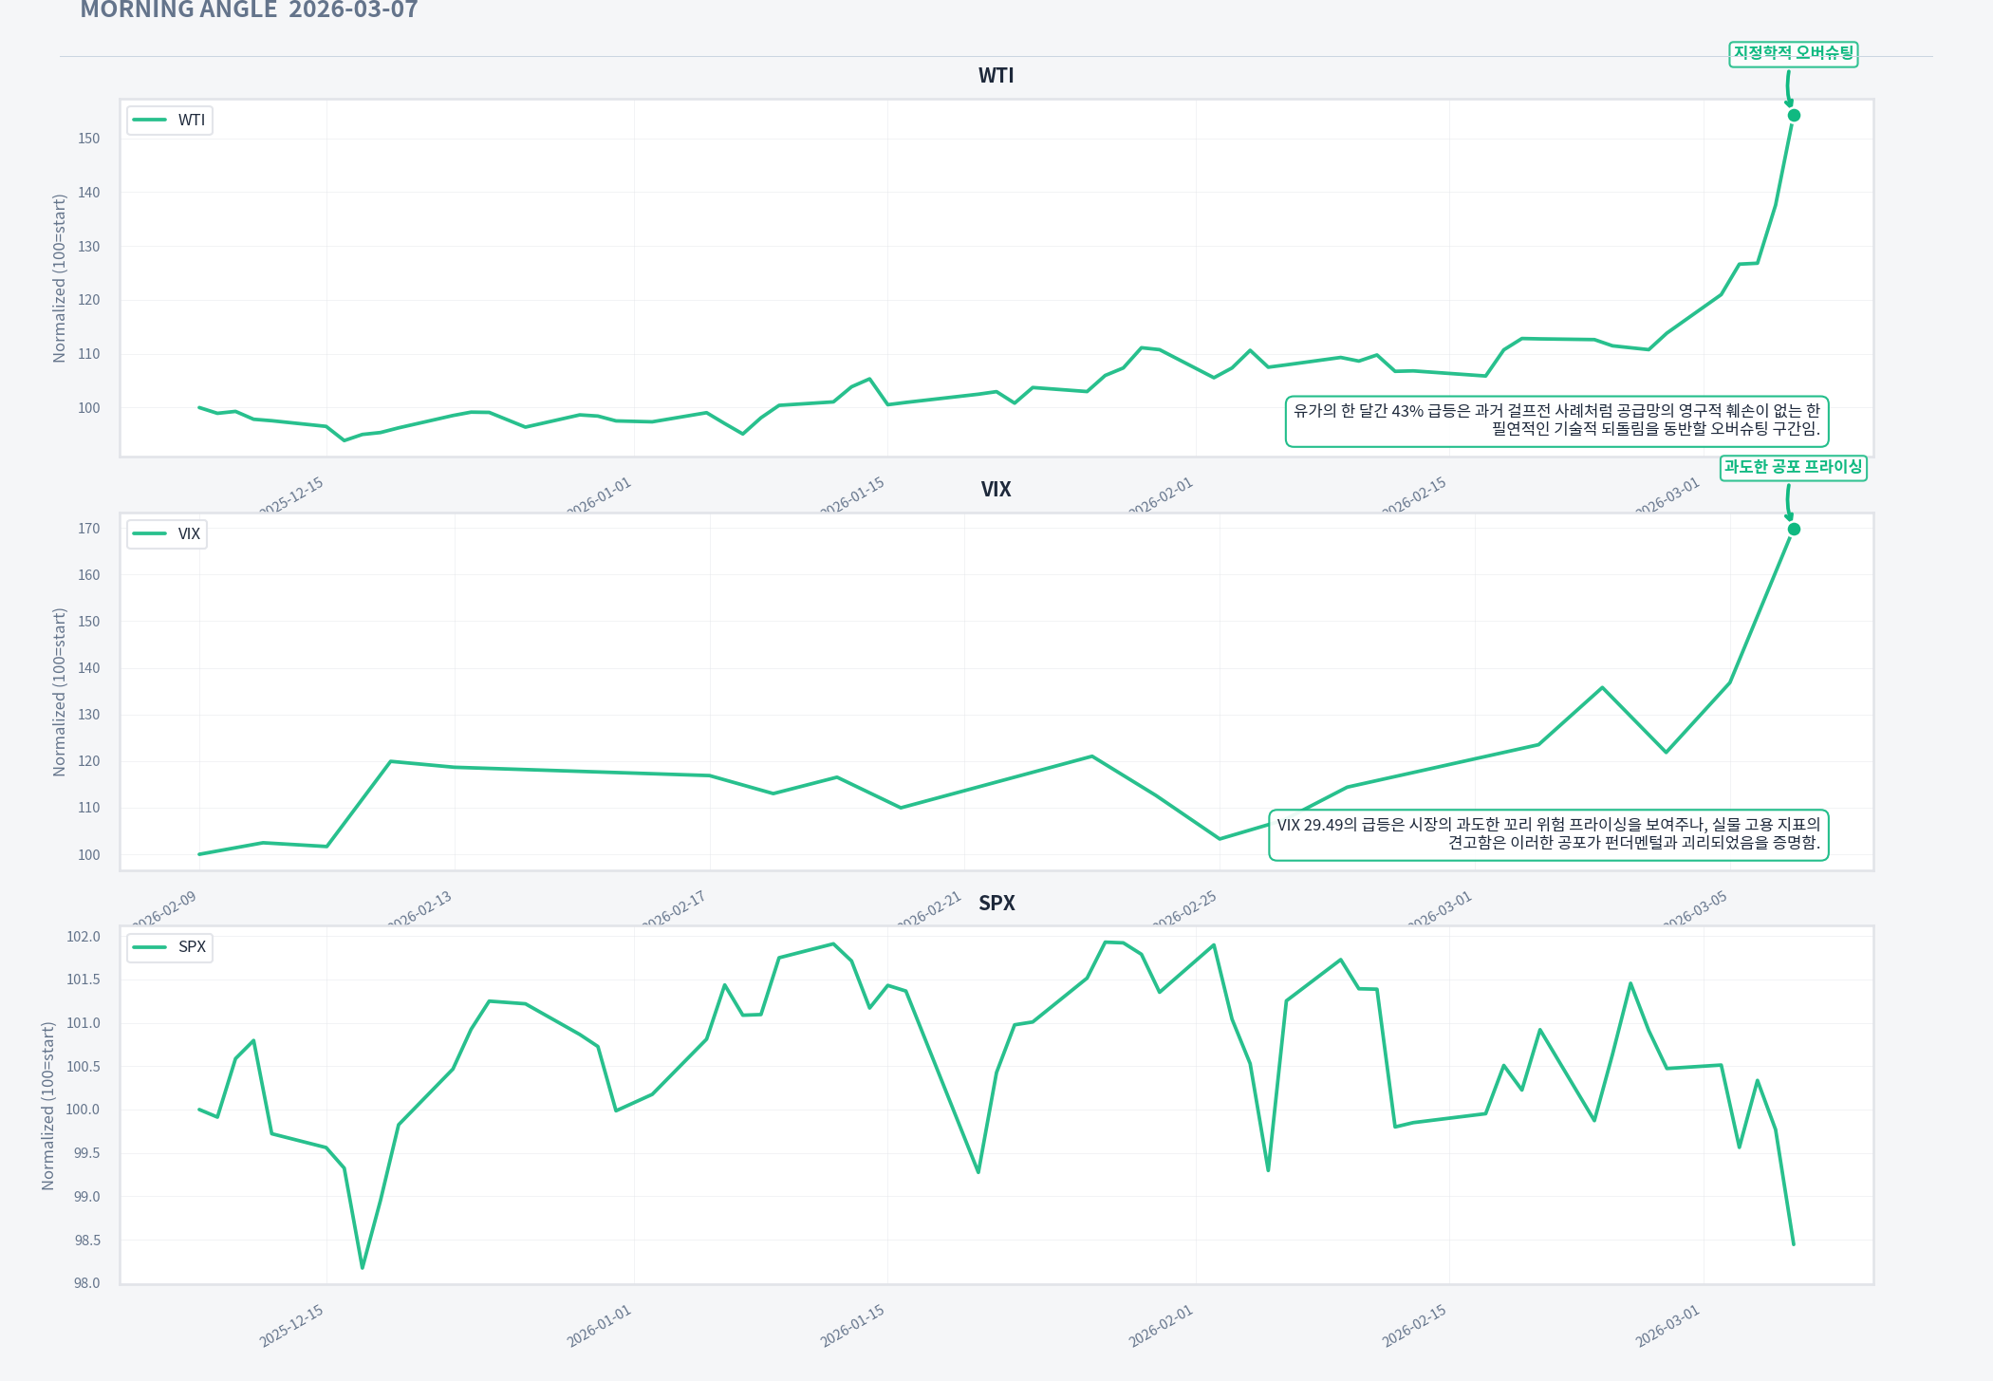Image resolution: width=1993 pixels, height=1381 pixels.
Task: Click the WTI peak marker dot
Action: (x=1794, y=116)
